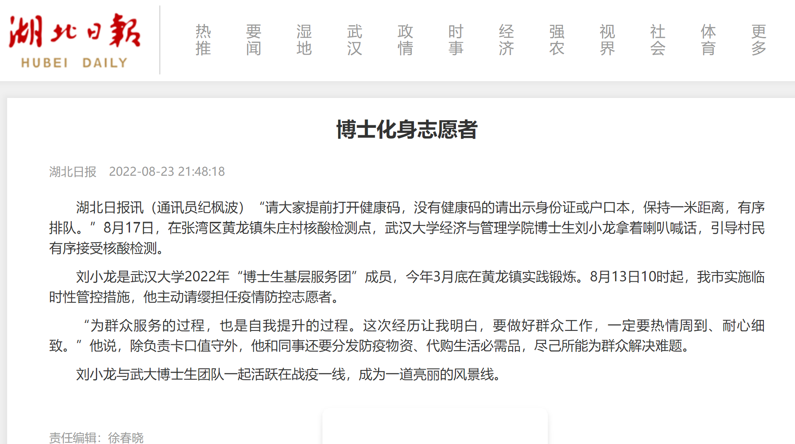Click the paragraph starting with 刘小龙是武汉大学2022年
This screenshot has height=444, width=795.
(x=406, y=287)
